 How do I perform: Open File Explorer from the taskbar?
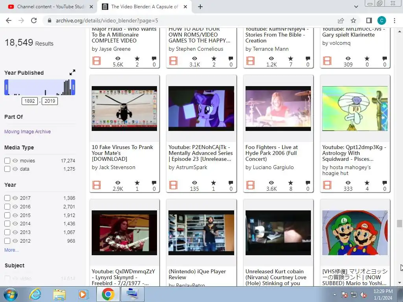coord(60,294)
